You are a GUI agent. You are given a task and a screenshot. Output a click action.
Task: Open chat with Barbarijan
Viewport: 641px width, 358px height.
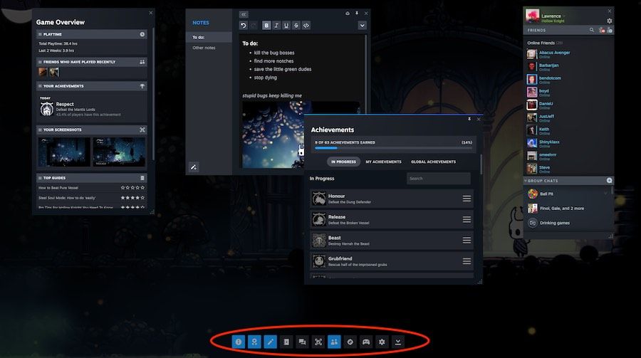(x=568, y=67)
